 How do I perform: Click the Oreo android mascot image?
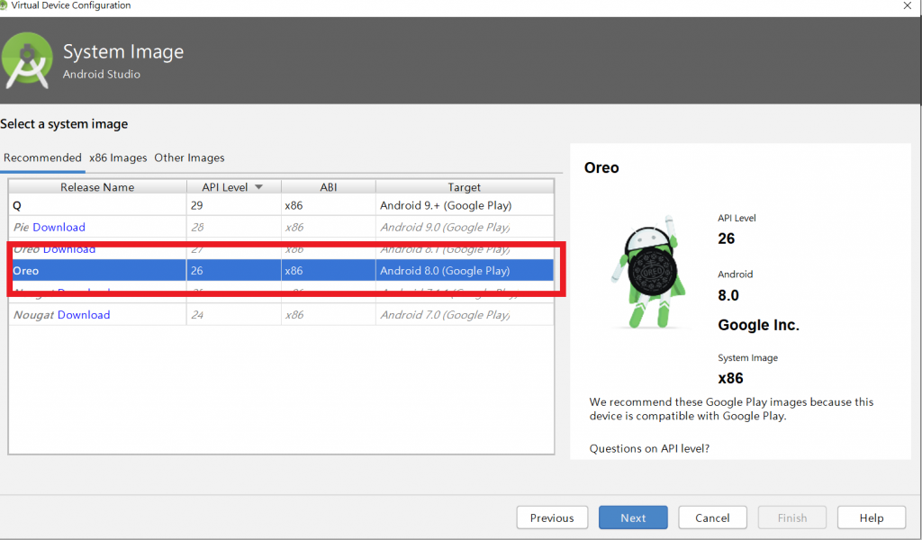[648, 272]
